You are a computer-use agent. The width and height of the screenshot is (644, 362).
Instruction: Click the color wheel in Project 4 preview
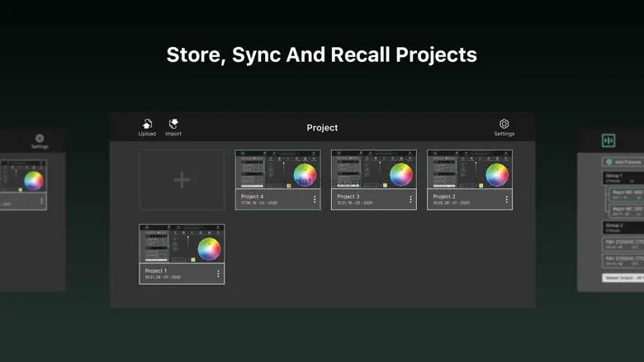click(305, 175)
